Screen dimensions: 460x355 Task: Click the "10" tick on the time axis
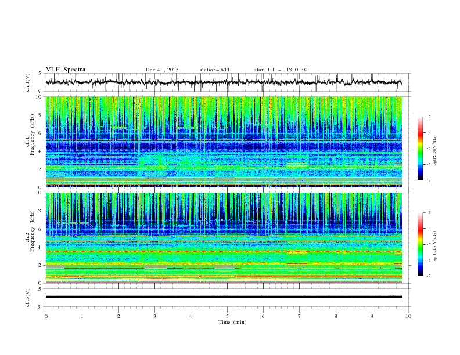pos(408,316)
